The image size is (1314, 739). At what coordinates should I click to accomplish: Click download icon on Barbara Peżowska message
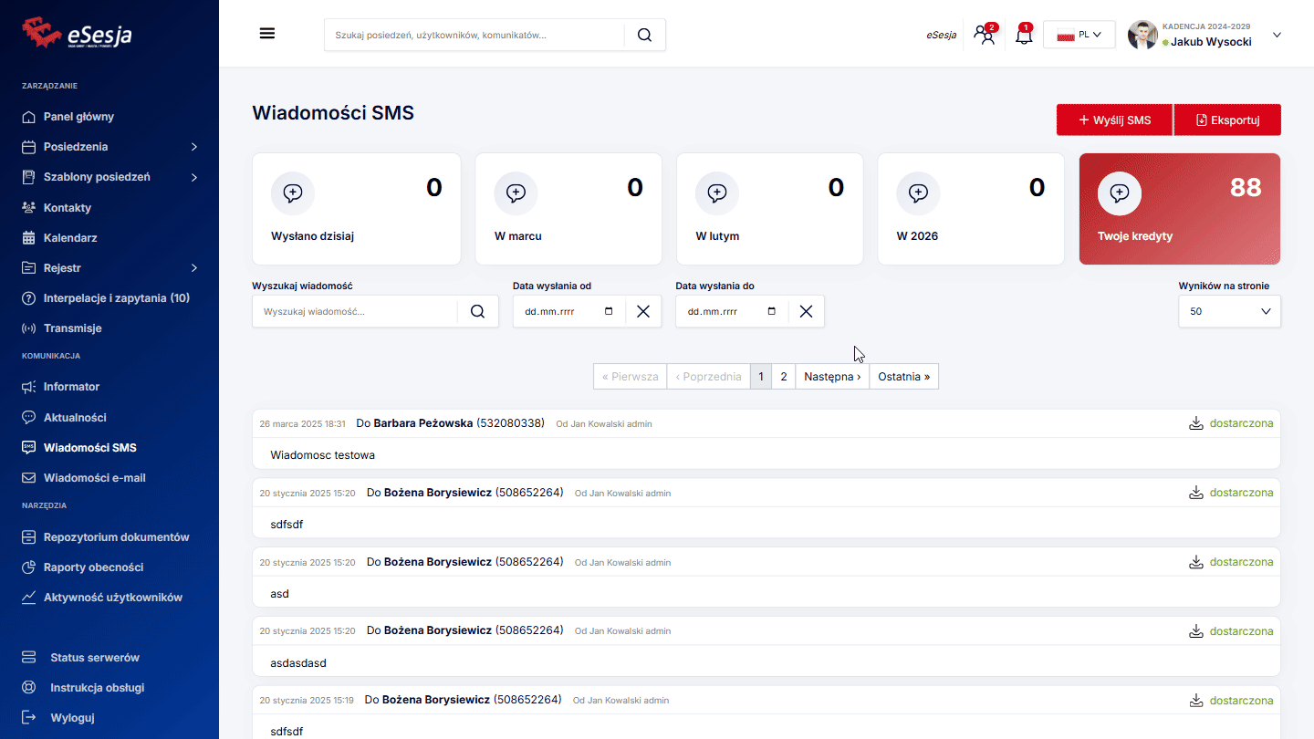coord(1195,423)
